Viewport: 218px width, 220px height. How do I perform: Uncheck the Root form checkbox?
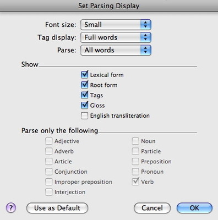pos(84,85)
